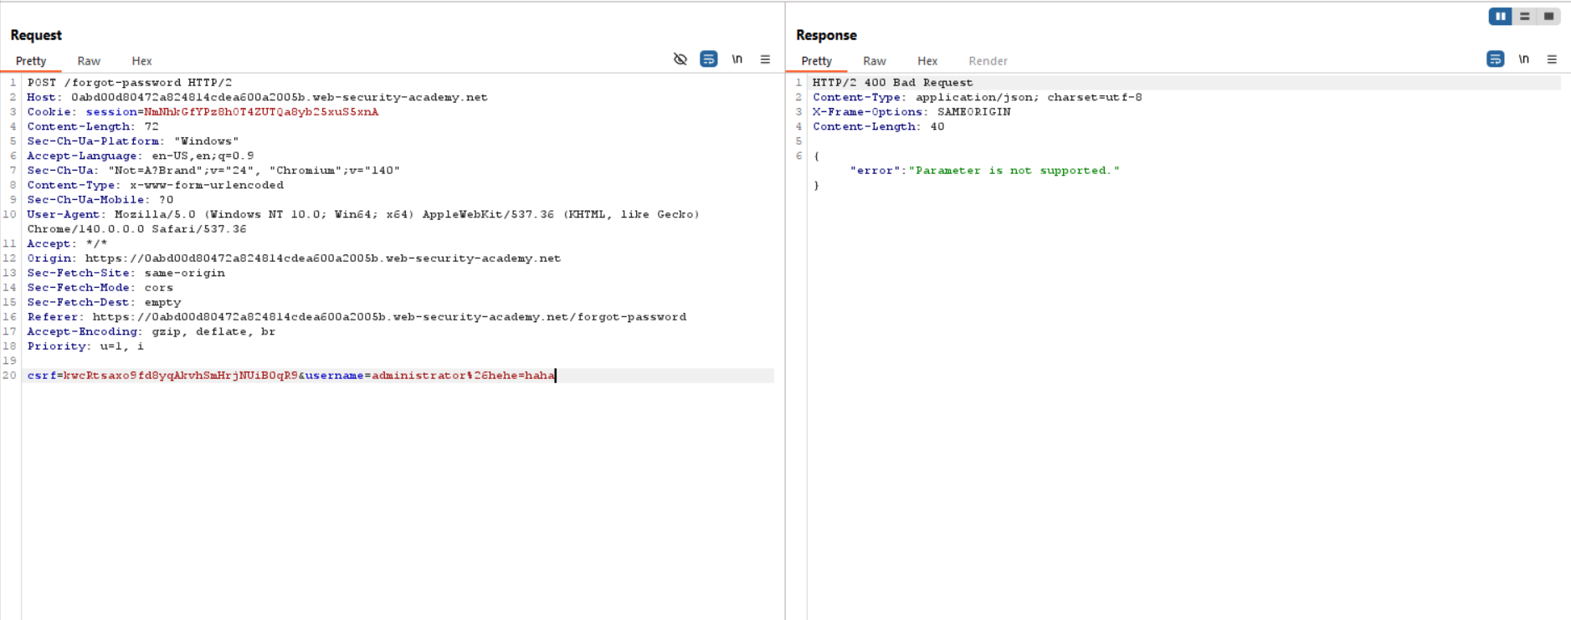Toggle the hidden-items eye icon in the Request panel
The height and width of the screenshot is (620, 1571).
[x=680, y=59]
